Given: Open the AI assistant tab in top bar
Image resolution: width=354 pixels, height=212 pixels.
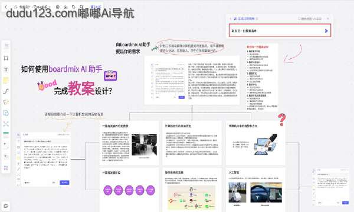Looking at the screenshot, I should (96, 7).
